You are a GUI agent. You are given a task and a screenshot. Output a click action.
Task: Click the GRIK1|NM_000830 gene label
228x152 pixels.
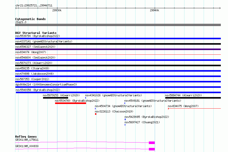27,146
